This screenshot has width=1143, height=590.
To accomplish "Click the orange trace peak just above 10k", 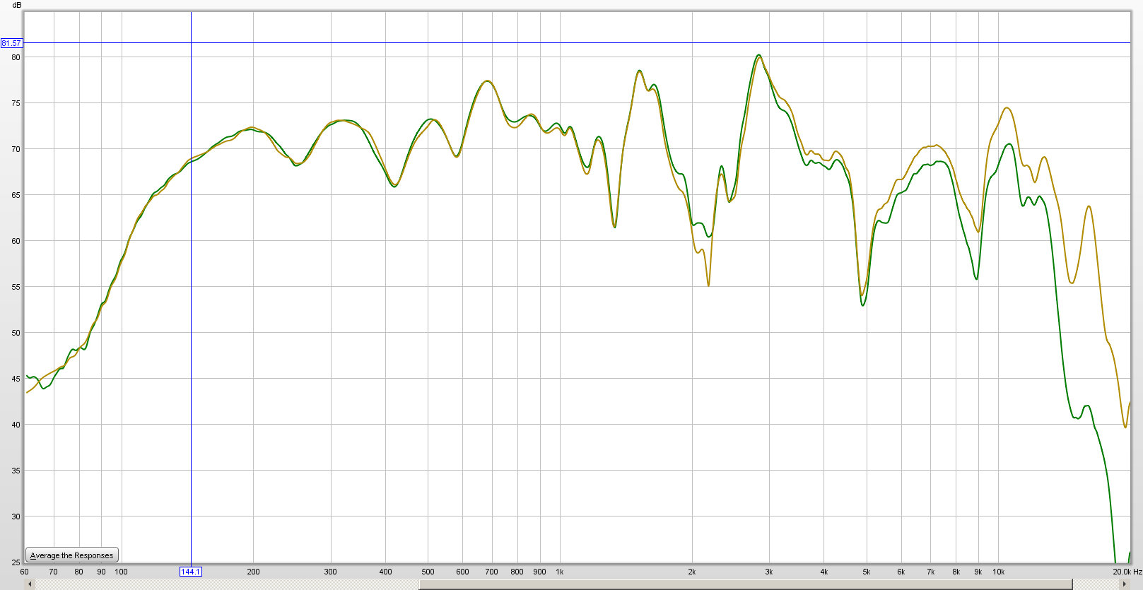I will 1007,108.
